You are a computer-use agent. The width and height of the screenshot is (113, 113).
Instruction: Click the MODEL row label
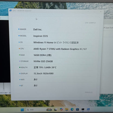point(23,36)
